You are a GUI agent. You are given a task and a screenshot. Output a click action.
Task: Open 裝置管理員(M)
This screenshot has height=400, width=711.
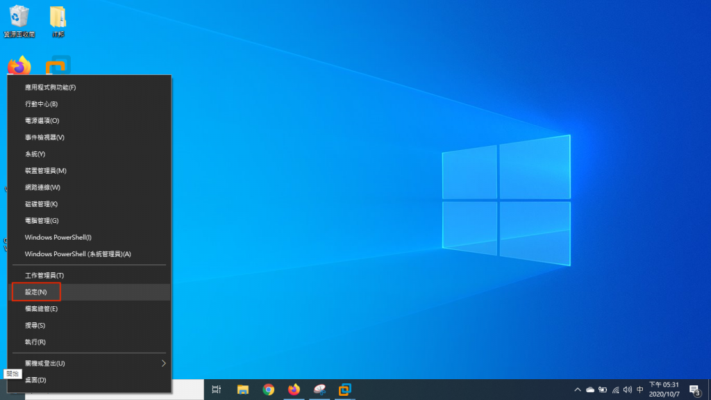tap(90, 171)
